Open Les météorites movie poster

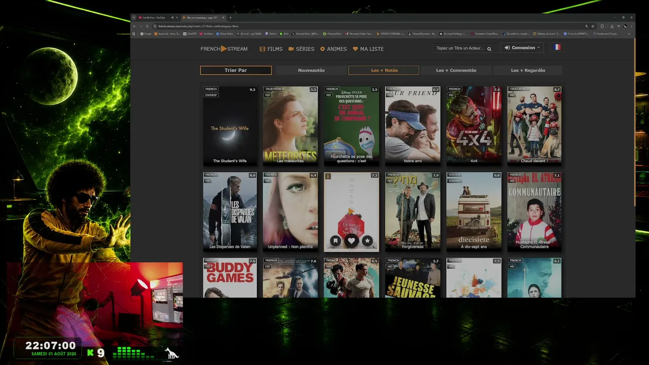tap(291, 126)
